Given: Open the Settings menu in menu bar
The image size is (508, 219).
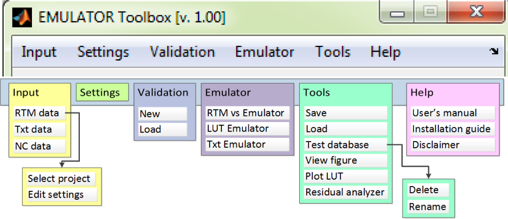Looking at the screenshot, I should point(103,52).
